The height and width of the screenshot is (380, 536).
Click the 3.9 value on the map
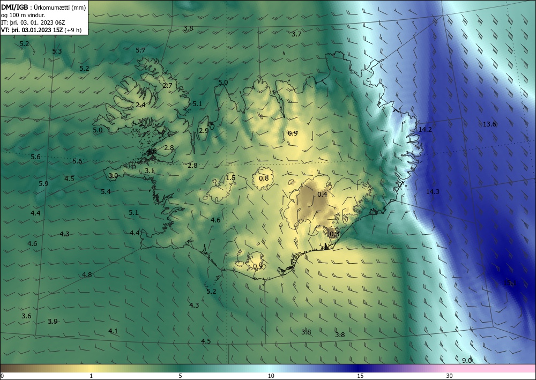tap(53, 321)
